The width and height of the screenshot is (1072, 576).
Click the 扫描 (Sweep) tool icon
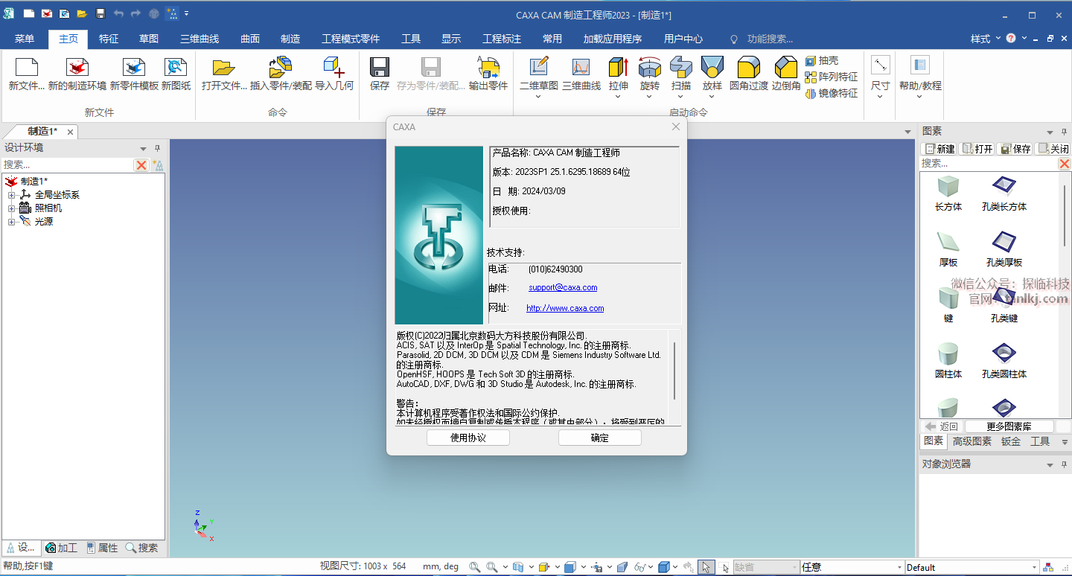coord(680,68)
